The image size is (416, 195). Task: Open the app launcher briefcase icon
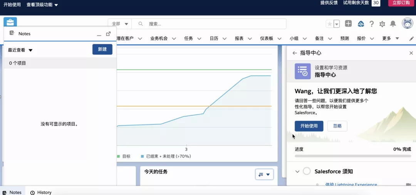[10, 22]
